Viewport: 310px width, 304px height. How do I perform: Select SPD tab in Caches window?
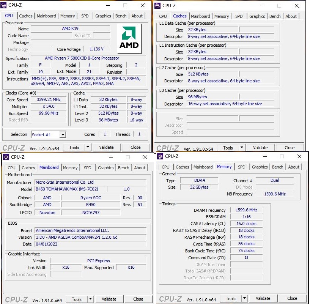point(239,16)
